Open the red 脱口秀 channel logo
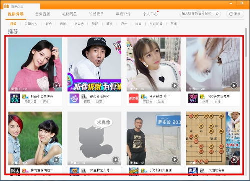The height and width of the screenshot is (181, 250). (134, 98)
